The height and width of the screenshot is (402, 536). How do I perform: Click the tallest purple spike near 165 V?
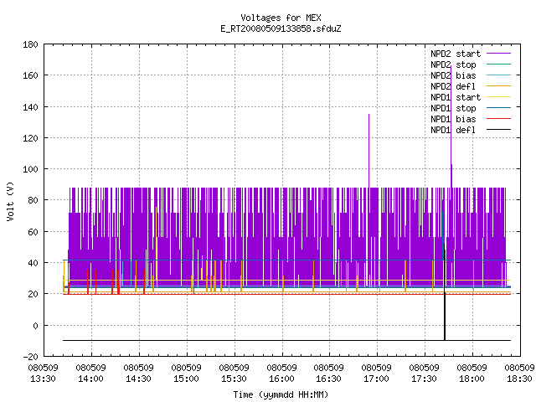pyautogui.click(x=451, y=126)
